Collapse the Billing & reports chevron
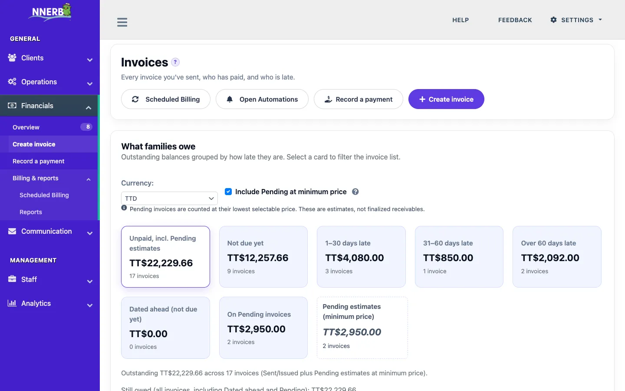 pos(89,179)
